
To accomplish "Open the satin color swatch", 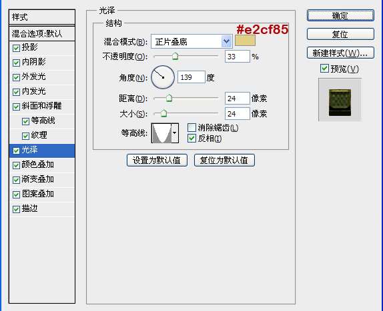I will tap(245, 40).
